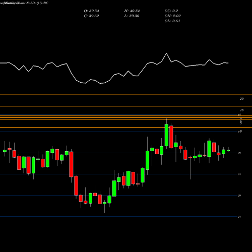252x252 pixels.
Task: Click the 29 price axis label
Action: coord(239,196)
